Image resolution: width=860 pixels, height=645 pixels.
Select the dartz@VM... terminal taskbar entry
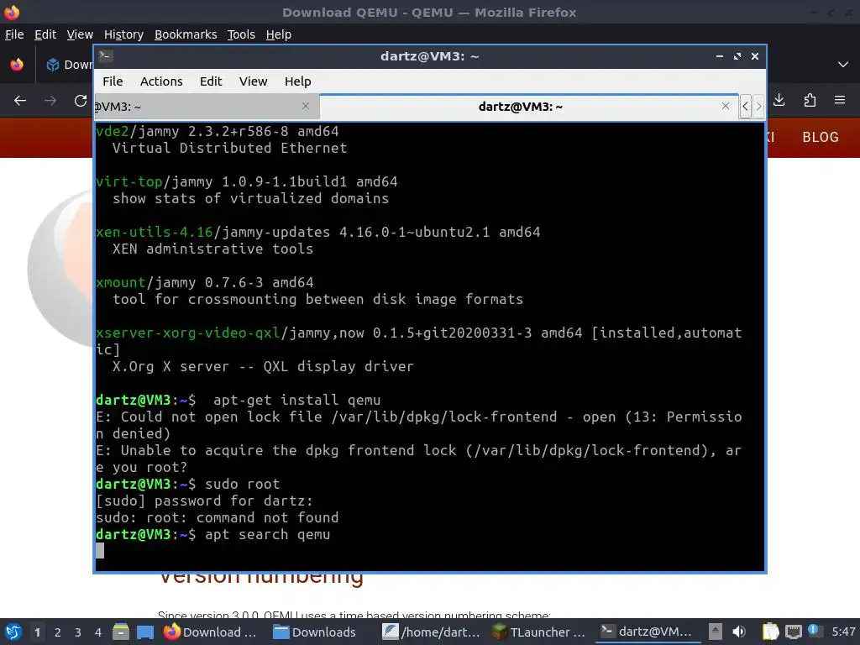click(x=647, y=632)
